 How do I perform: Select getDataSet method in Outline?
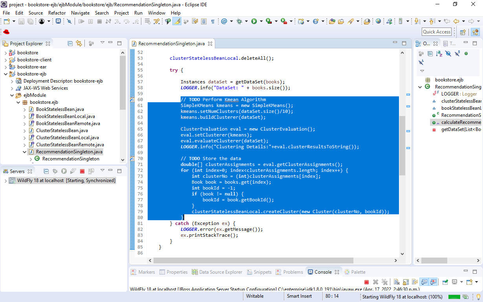pos(457,129)
